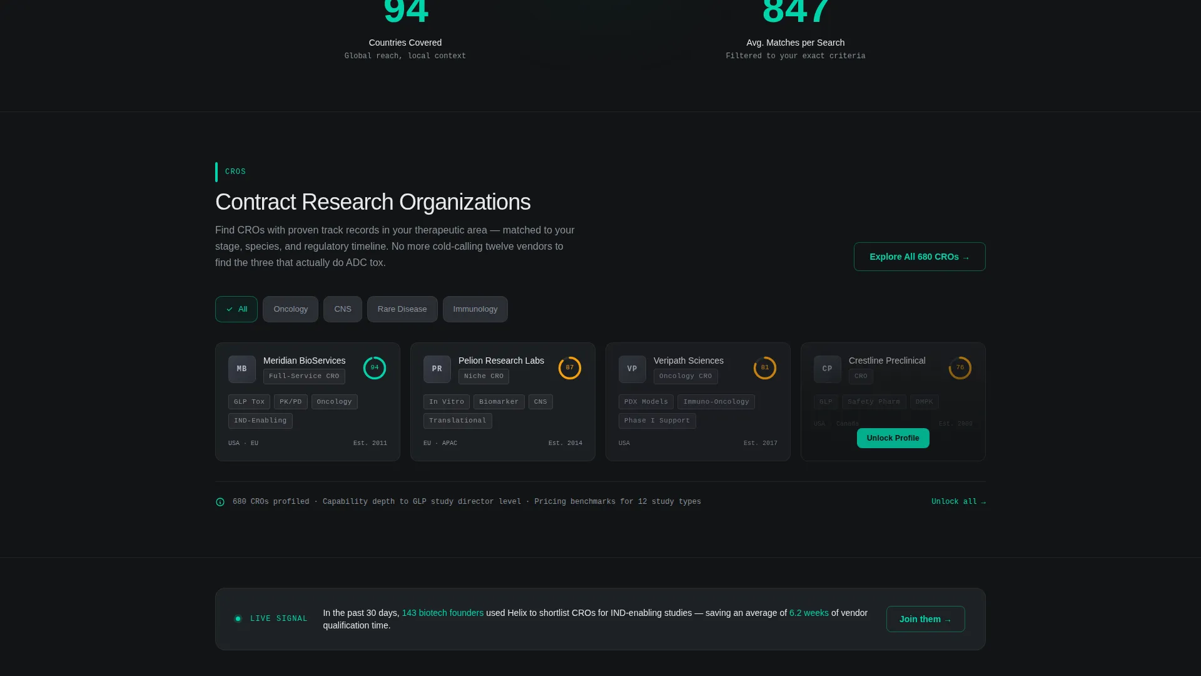Filter CROs by Oncology
This screenshot has width=1201, height=676.
290,309
